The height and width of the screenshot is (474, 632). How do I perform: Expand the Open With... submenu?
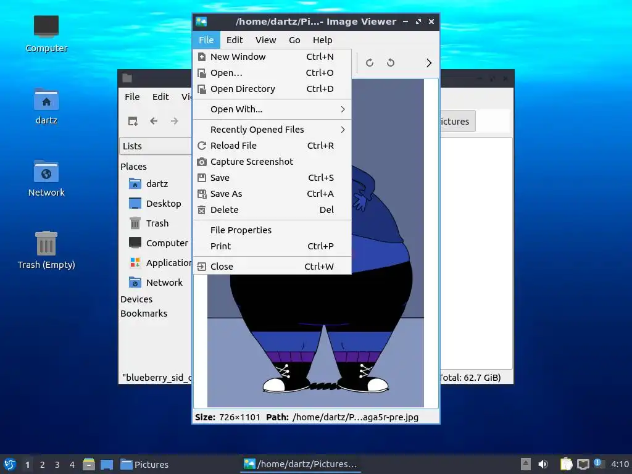[272, 109]
